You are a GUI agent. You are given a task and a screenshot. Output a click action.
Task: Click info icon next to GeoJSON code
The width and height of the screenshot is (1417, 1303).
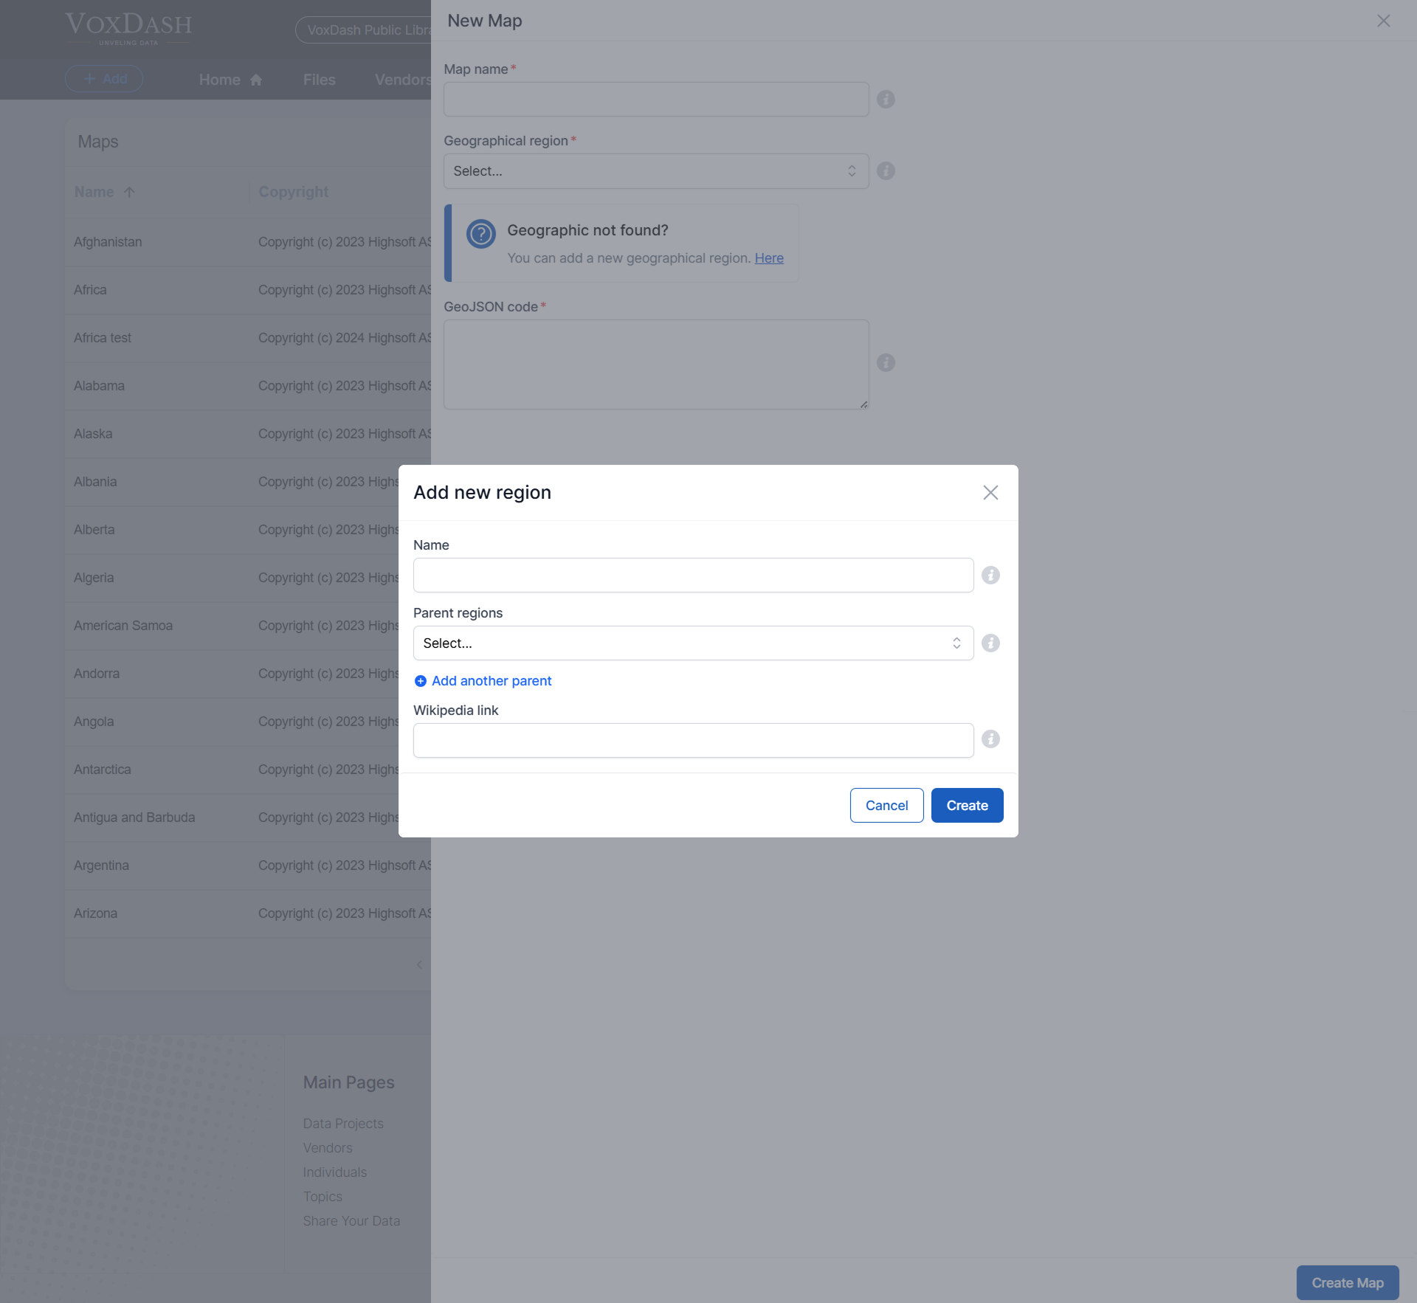click(886, 362)
